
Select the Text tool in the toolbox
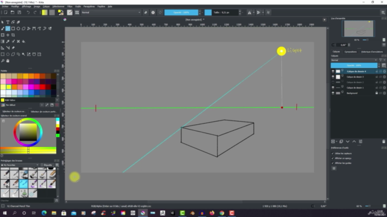pos(8,22)
